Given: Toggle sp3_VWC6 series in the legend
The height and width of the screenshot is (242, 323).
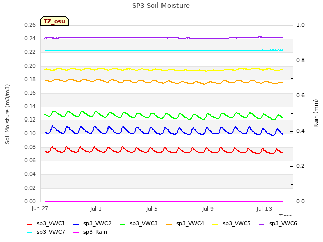Looking at the screenshot, I should coord(278,223).
